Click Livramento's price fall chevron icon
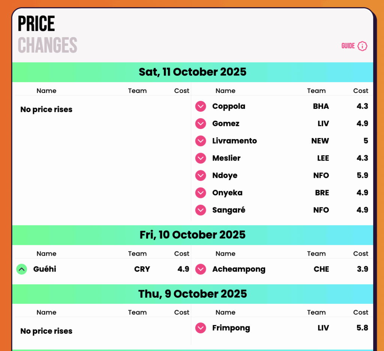Image resolution: width=384 pixels, height=351 pixels. coord(201,141)
